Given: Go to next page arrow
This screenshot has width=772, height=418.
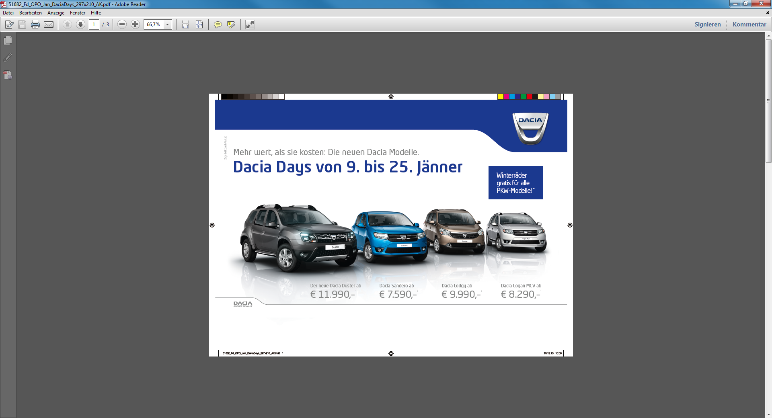Looking at the screenshot, I should [80, 25].
